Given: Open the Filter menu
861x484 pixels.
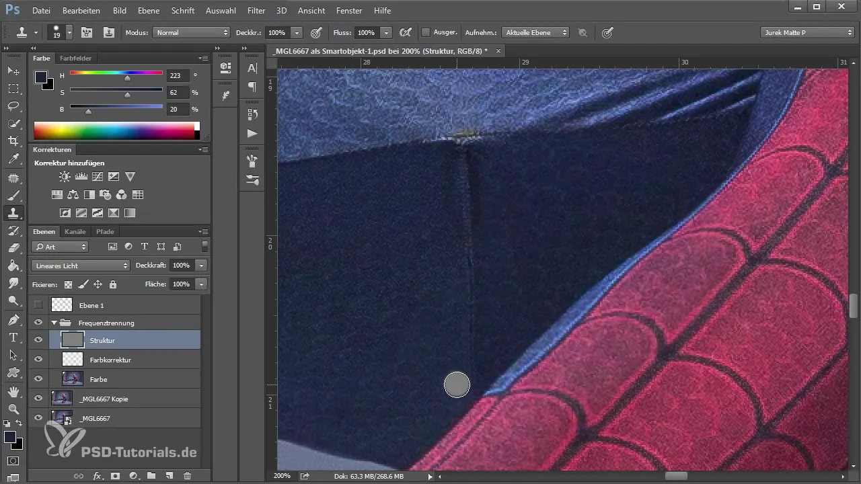Looking at the screenshot, I should [256, 11].
